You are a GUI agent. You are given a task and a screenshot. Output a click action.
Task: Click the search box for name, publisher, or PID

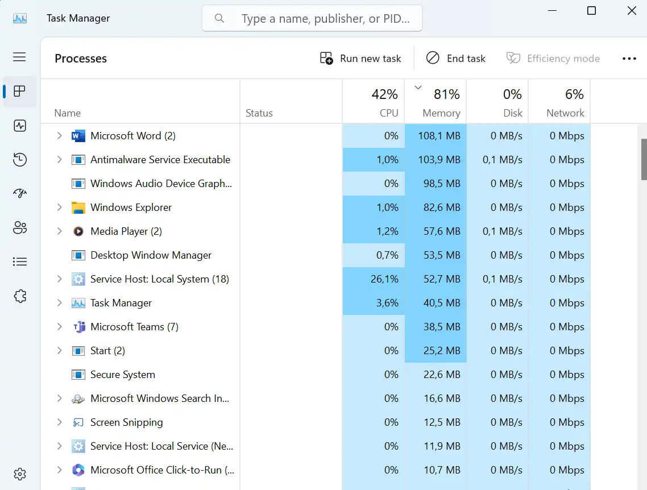tap(312, 18)
